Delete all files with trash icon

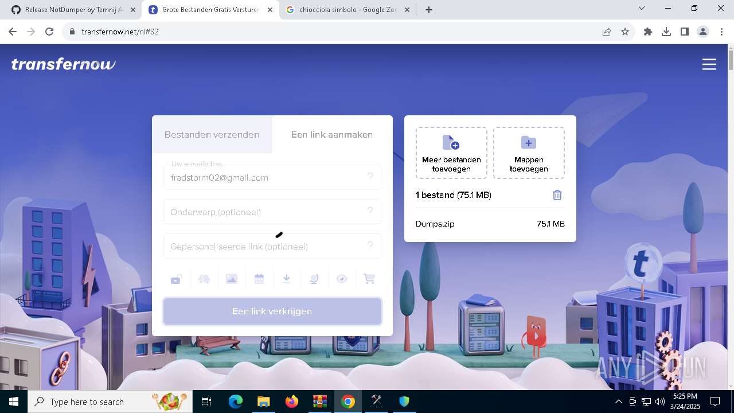point(557,195)
